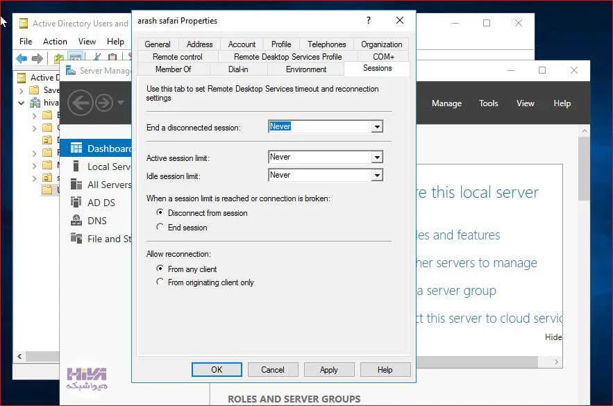Click the question mark help icon in title bar
Image resolution: width=613 pixels, height=406 pixels.
click(x=368, y=20)
